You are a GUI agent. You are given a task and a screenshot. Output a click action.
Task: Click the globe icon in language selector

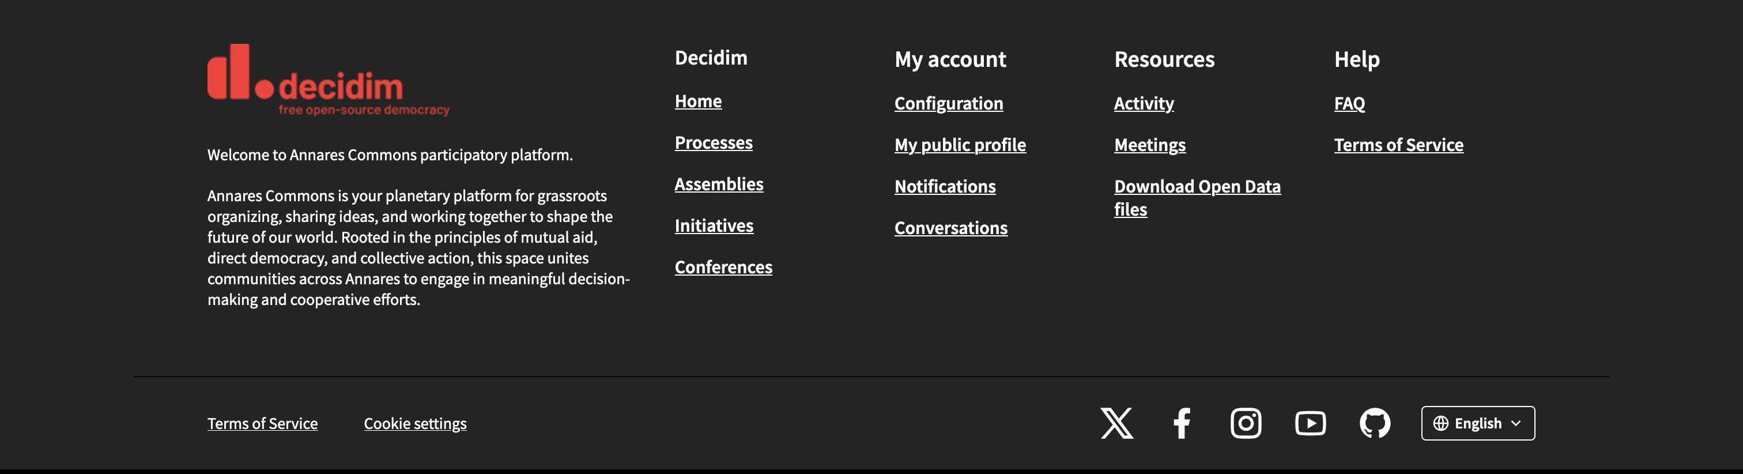tap(1440, 423)
